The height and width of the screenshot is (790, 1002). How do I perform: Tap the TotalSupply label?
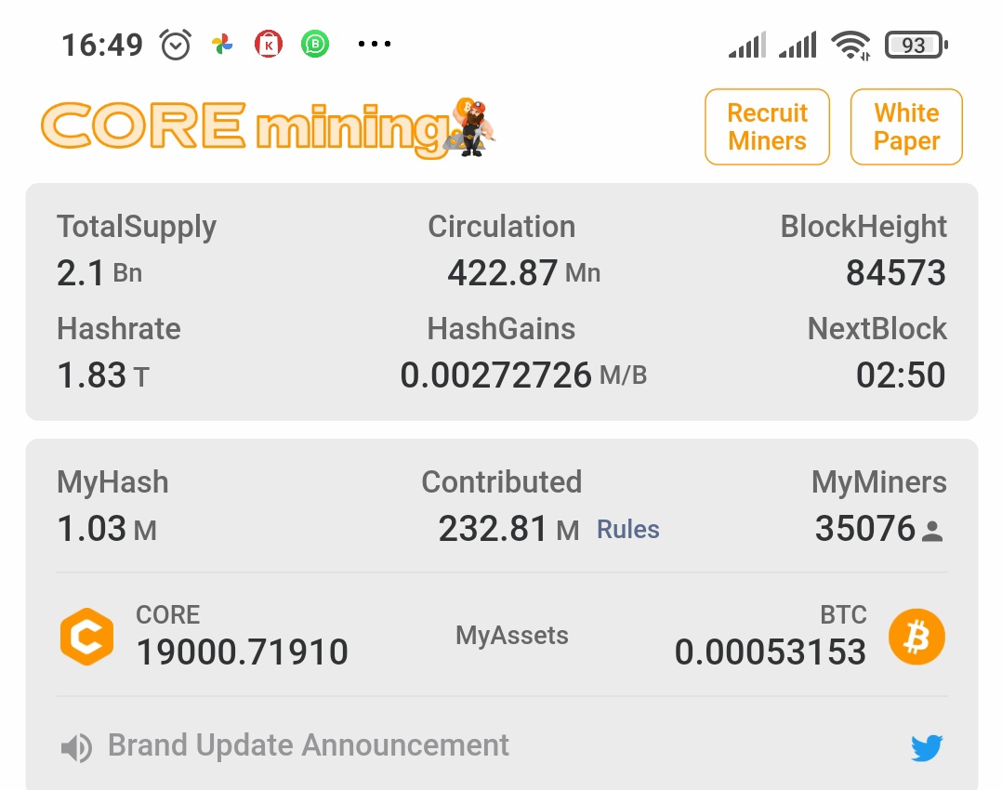pyautogui.click(x=137, y=229)
